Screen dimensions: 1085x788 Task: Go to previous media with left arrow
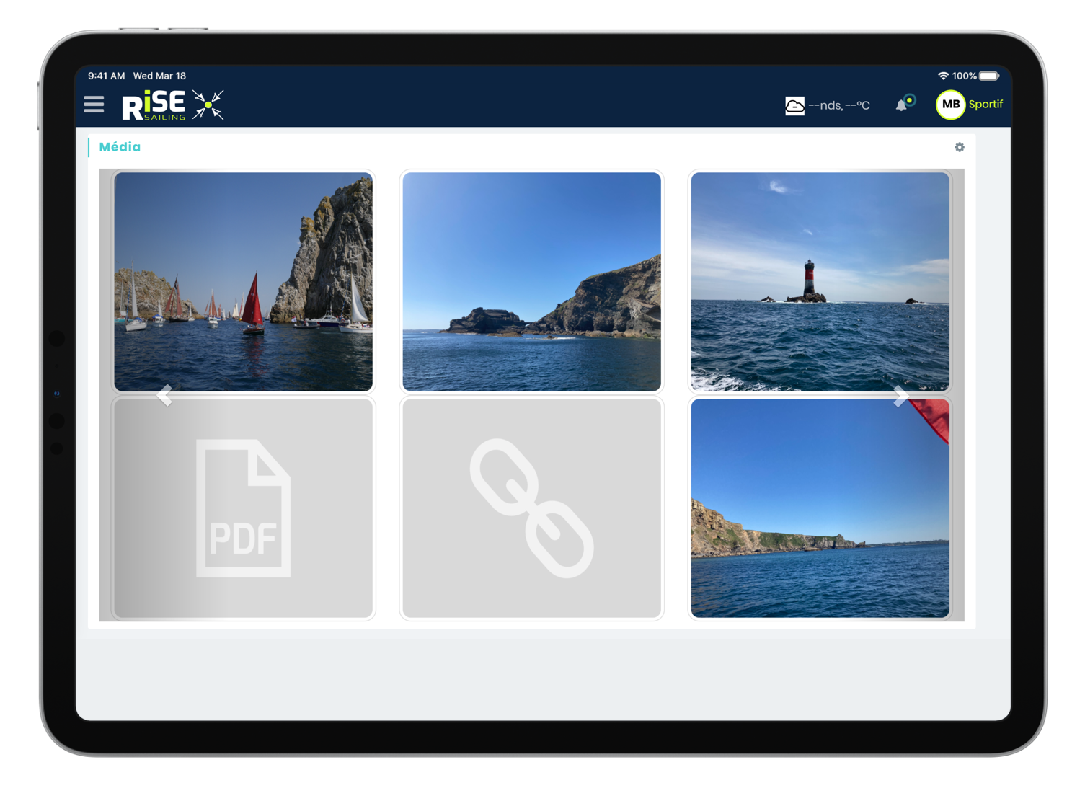pos(165,395)
